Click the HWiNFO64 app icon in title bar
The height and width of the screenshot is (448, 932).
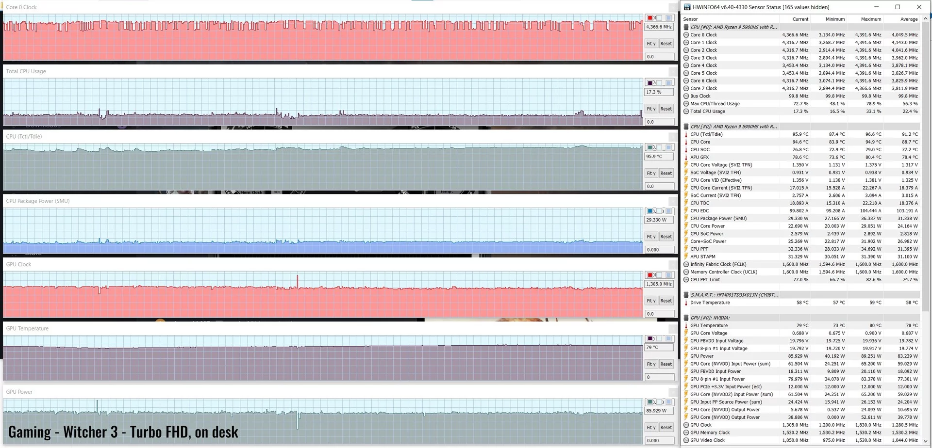coord(687,7)
